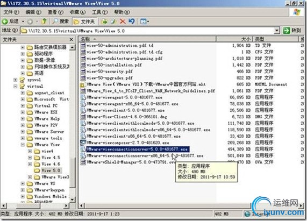307x221 pixels.
Task: Select view-50-architecture-planning.pdf file name
Action: 125,58
